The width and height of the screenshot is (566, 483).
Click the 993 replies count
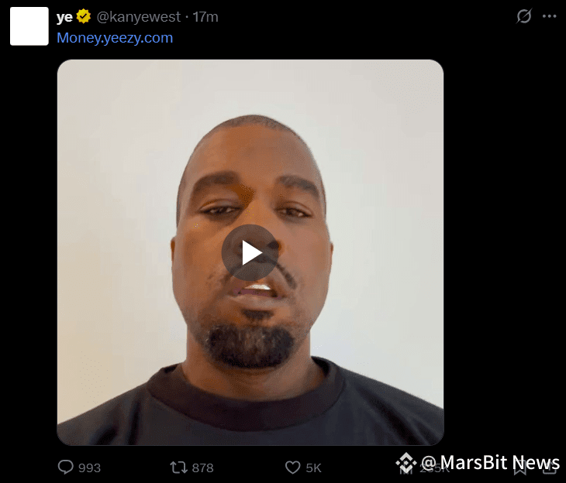(x=89, y=468)
